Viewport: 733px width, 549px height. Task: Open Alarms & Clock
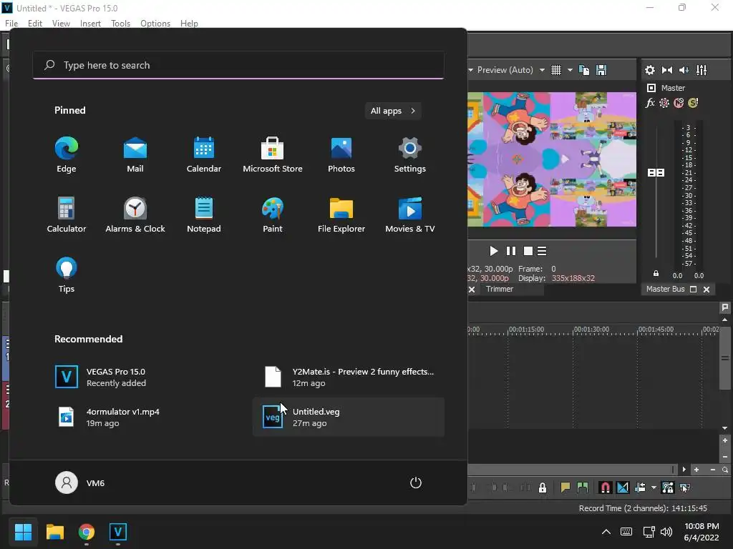click(135, 215)
